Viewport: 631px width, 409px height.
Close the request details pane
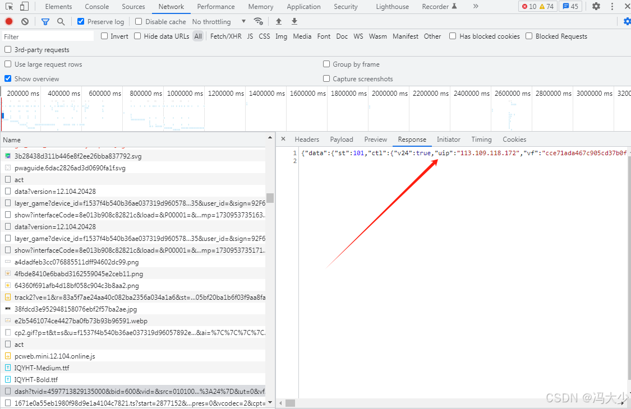pos(283,139)
